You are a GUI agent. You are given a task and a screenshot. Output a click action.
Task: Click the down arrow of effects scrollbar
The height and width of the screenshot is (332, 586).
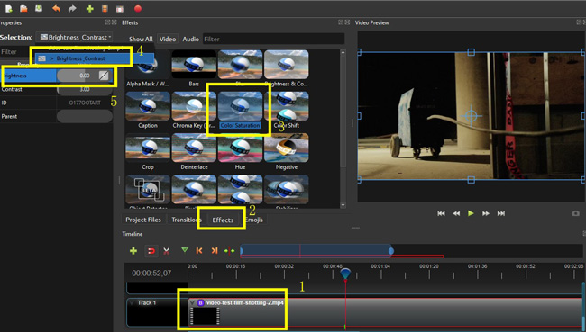pos(343,205)
